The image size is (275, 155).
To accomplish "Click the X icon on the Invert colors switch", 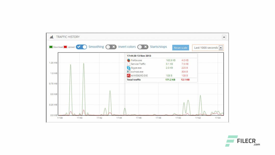I will (x=114, y=47).
